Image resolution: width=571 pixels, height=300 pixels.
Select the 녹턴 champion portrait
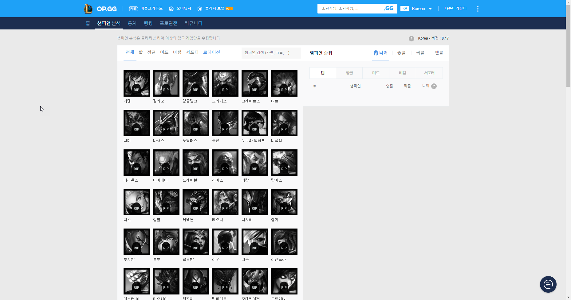coord(225,123)
